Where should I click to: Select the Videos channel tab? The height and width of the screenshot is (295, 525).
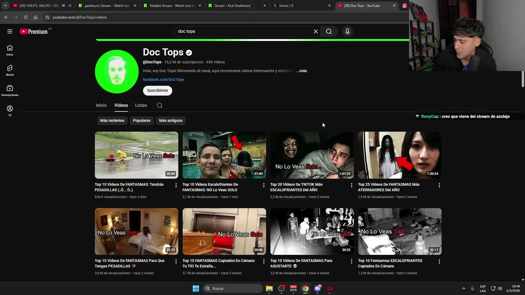[x=121, y=105]
